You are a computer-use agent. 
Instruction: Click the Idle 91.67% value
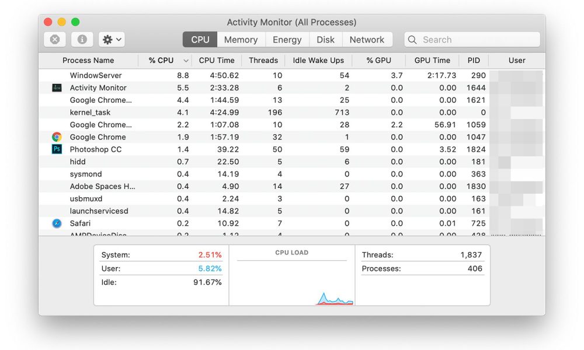207,282
